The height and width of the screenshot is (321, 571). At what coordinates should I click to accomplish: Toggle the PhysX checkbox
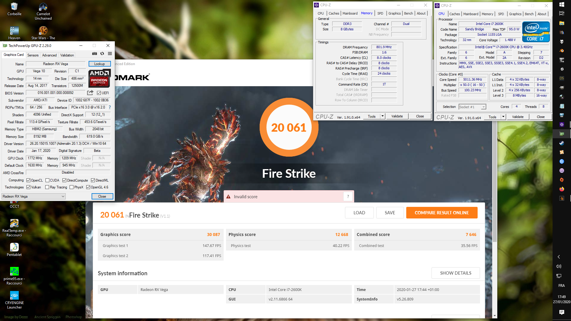[x=71, y=187]
